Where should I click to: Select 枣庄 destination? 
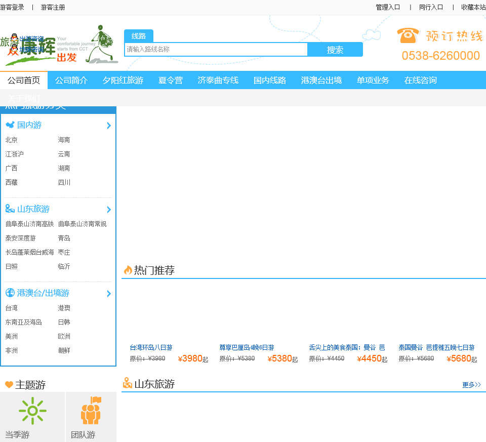[64, 252]
